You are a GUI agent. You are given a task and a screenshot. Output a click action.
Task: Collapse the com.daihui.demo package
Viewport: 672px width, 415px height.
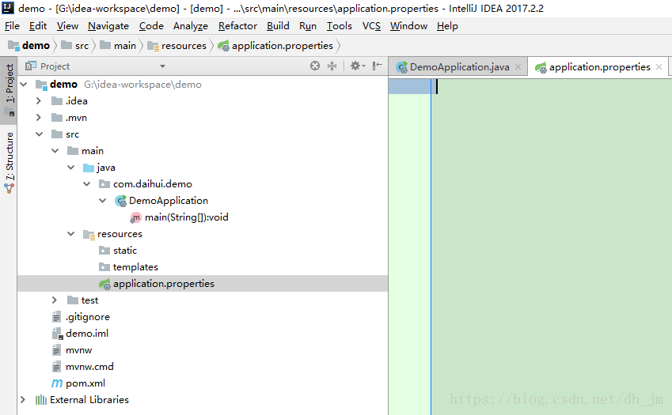click(87, 184)
